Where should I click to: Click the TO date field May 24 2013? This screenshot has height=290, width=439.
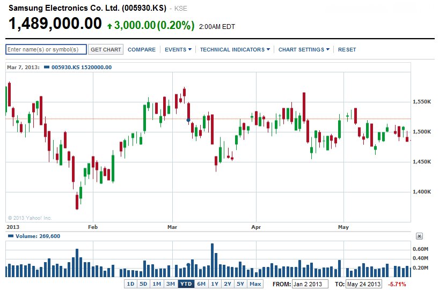click(x=364, y=284)
